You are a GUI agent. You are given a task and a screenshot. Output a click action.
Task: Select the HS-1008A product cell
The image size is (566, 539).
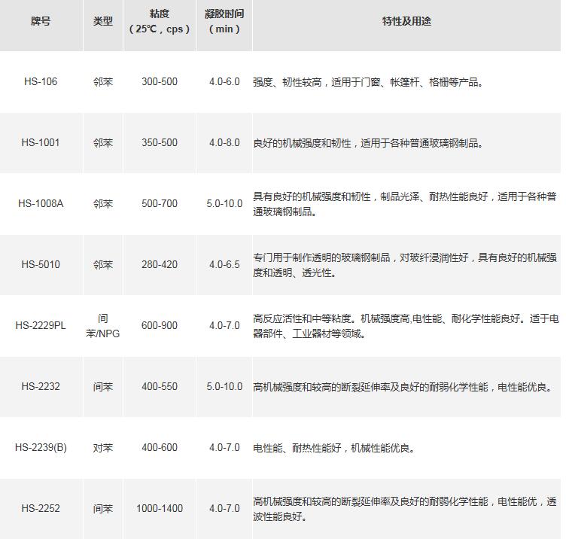[41, 203]
